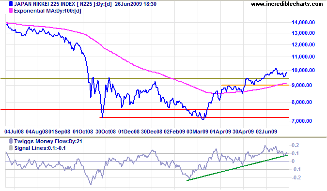Click the 0.2 money flow axis label
The image size is (327, 191).
(x=295, y=145)
